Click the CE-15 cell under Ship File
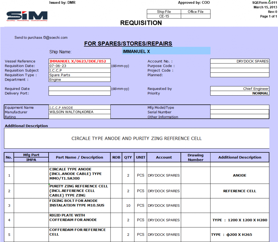278x242 pixels. [164, 16]
